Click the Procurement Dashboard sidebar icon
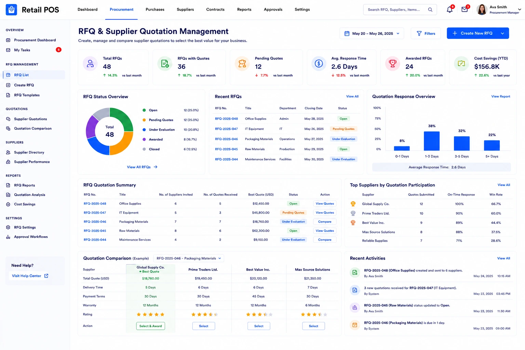525x350 pixels. (x=8, y=40)
